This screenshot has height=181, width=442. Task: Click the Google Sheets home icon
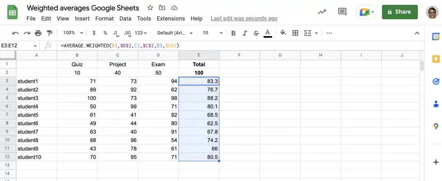[x=13, y=13]
